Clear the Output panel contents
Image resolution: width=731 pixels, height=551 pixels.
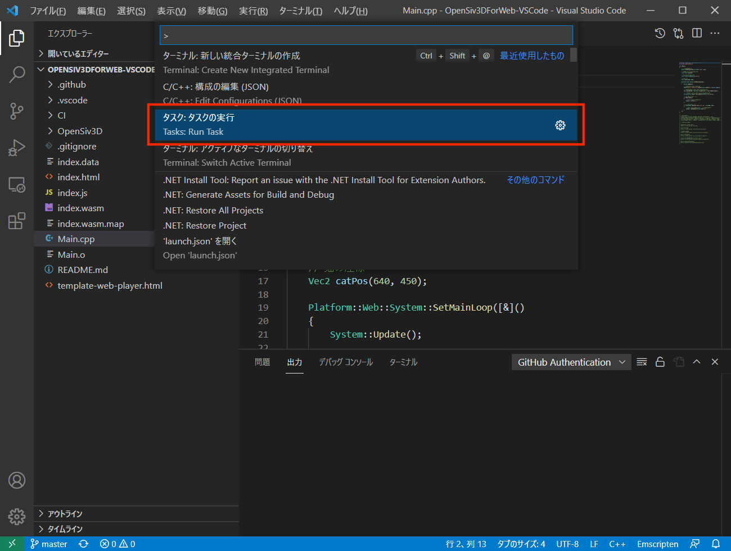coord(641,362)
